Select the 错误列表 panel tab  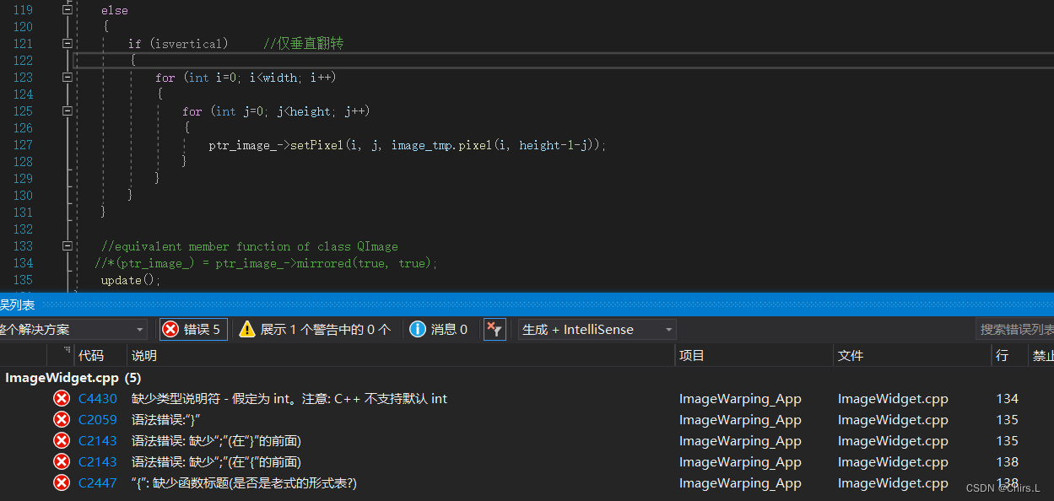click(x=17, y=304)
